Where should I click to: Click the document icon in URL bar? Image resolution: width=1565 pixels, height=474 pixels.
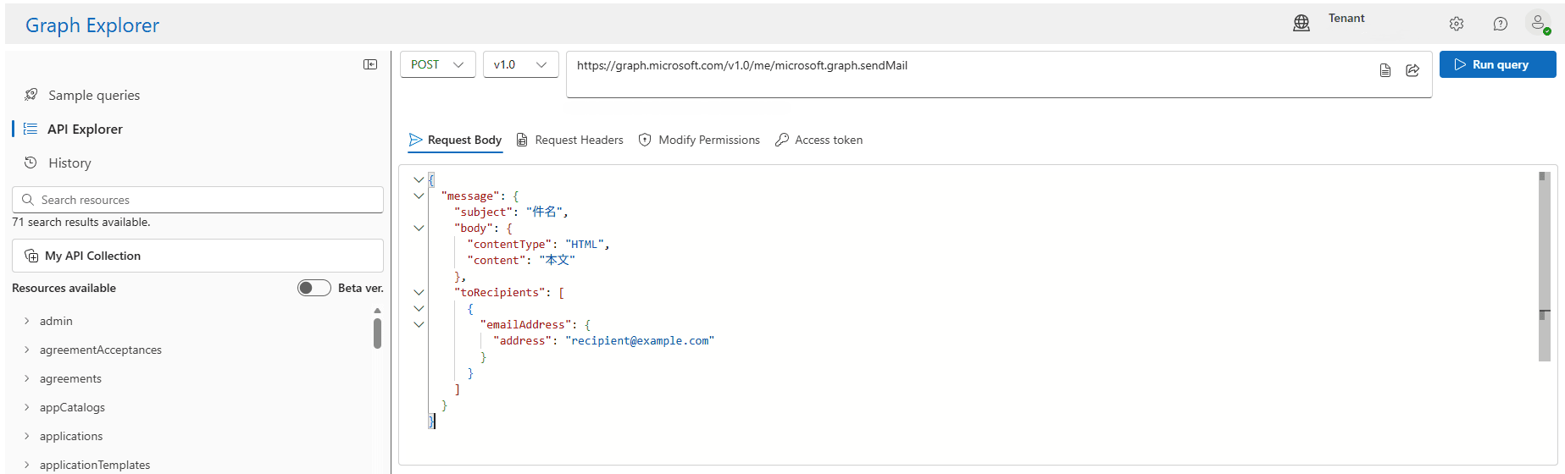(x=1385, y=70)
